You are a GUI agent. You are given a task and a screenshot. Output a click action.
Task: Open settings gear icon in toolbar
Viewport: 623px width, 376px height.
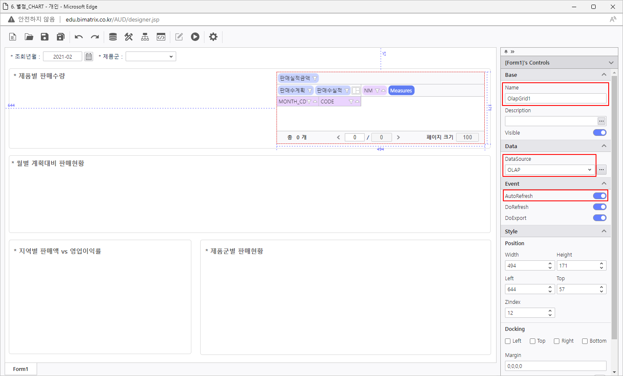[213, 37]
